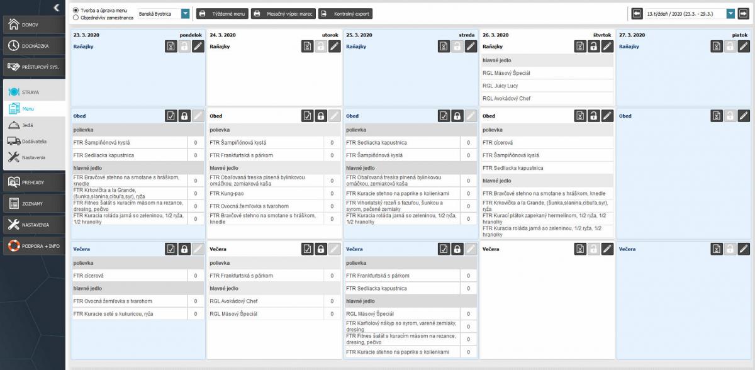Viewport: 755px width, 370px height.
Task: Edit Tuesday Raňajky with the pencil icon
Action: 335,46
